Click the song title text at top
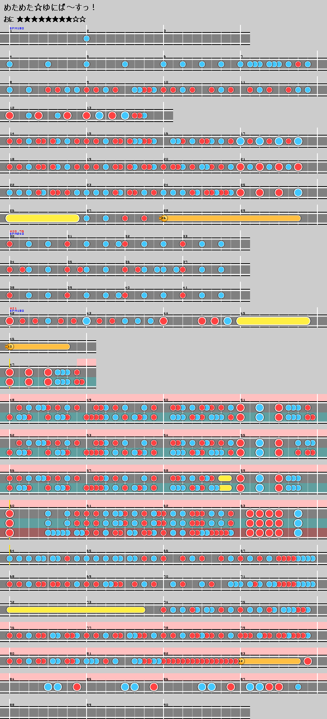The width and height of the screenshot is (327, 719). pos(49,8)
